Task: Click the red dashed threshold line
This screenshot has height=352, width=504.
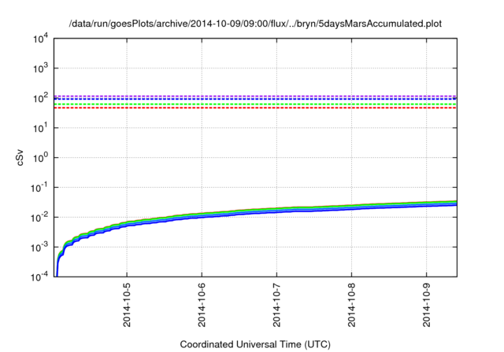Action: [255, 108]
